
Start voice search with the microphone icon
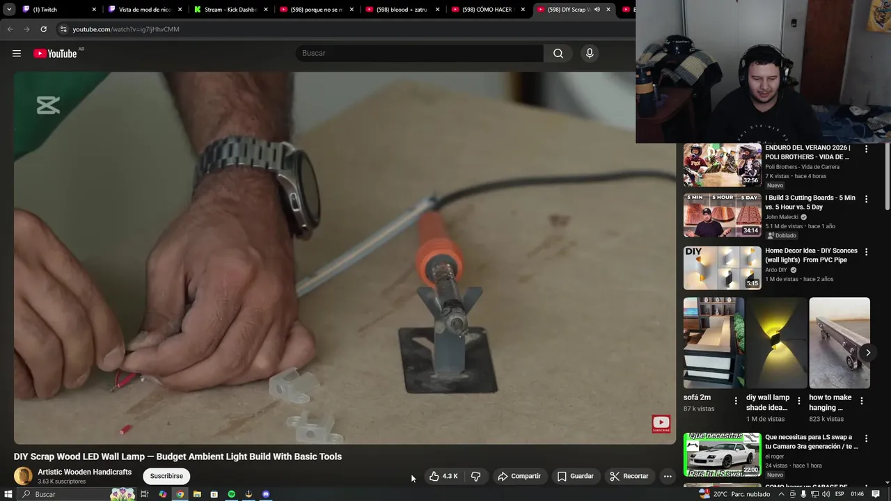click(x=590, y=54)
